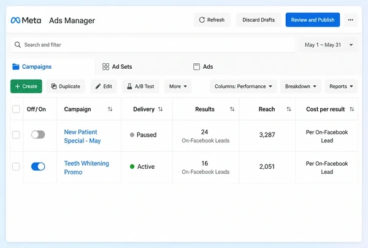Screen dimensions: 368x248
Task: Click the Reach column header
Action: [267, 109]
